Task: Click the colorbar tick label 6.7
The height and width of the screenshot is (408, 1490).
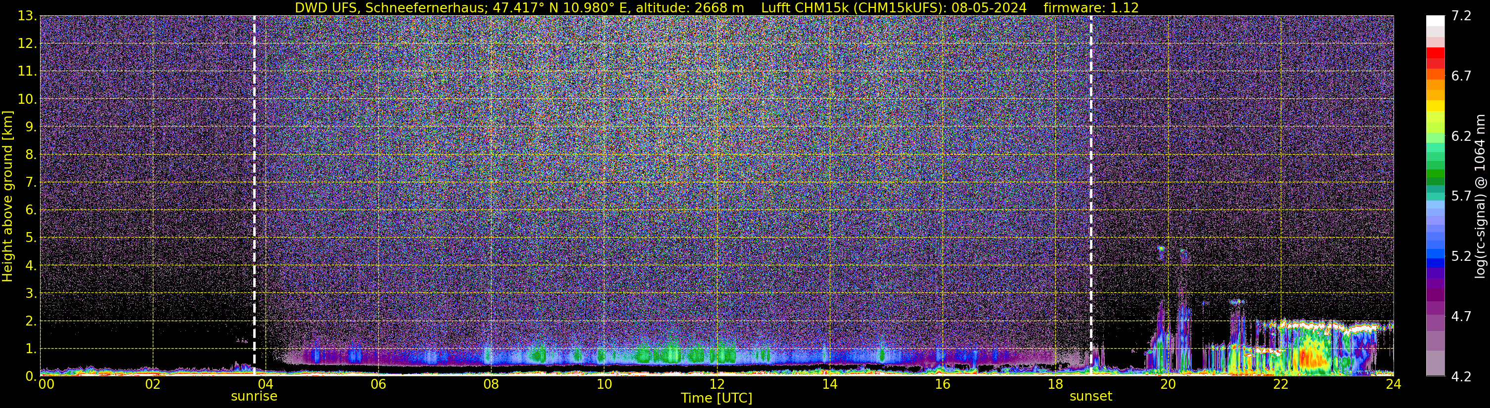Action: (1461, 76)
